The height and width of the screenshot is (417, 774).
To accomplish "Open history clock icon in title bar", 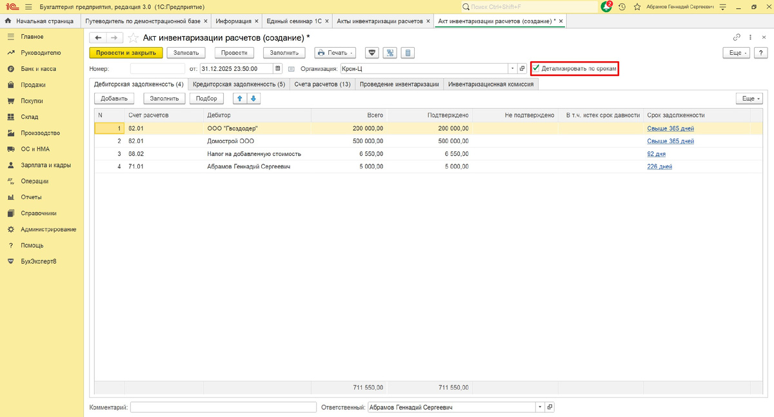I will [x=622, y=6].
